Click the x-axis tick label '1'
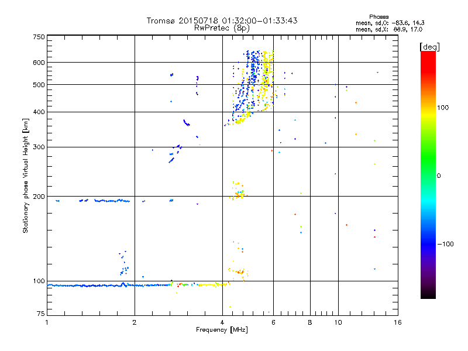This screenshot has height=351, width=468. pyautogui.click(x=47, y=322)
